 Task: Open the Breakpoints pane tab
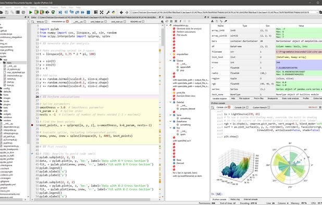(273, 99)
